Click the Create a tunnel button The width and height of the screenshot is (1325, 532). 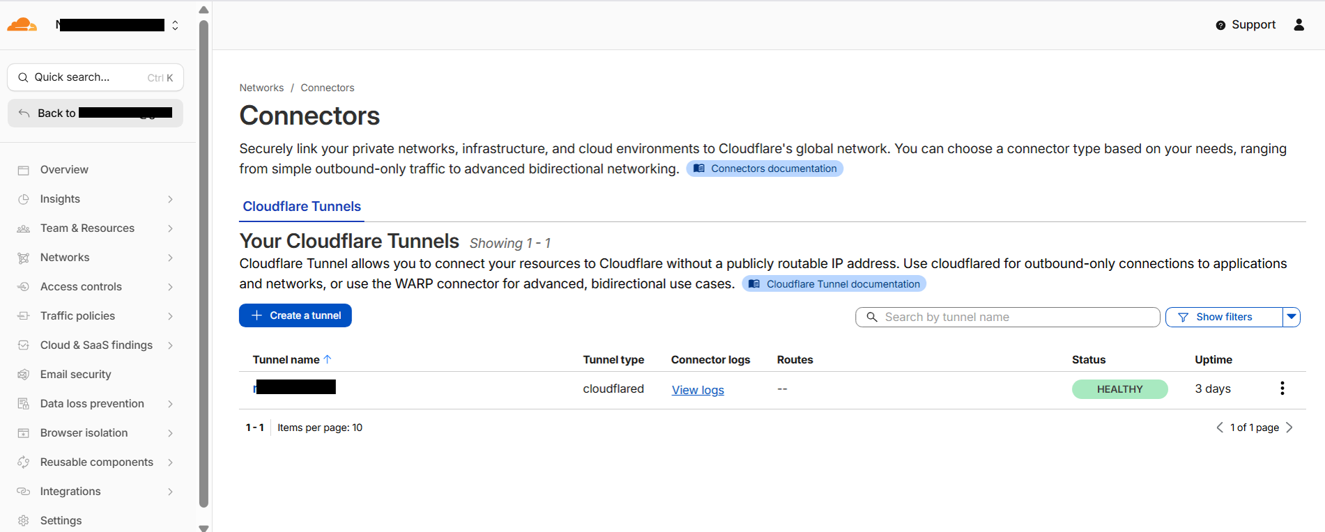tap(296, 315)
